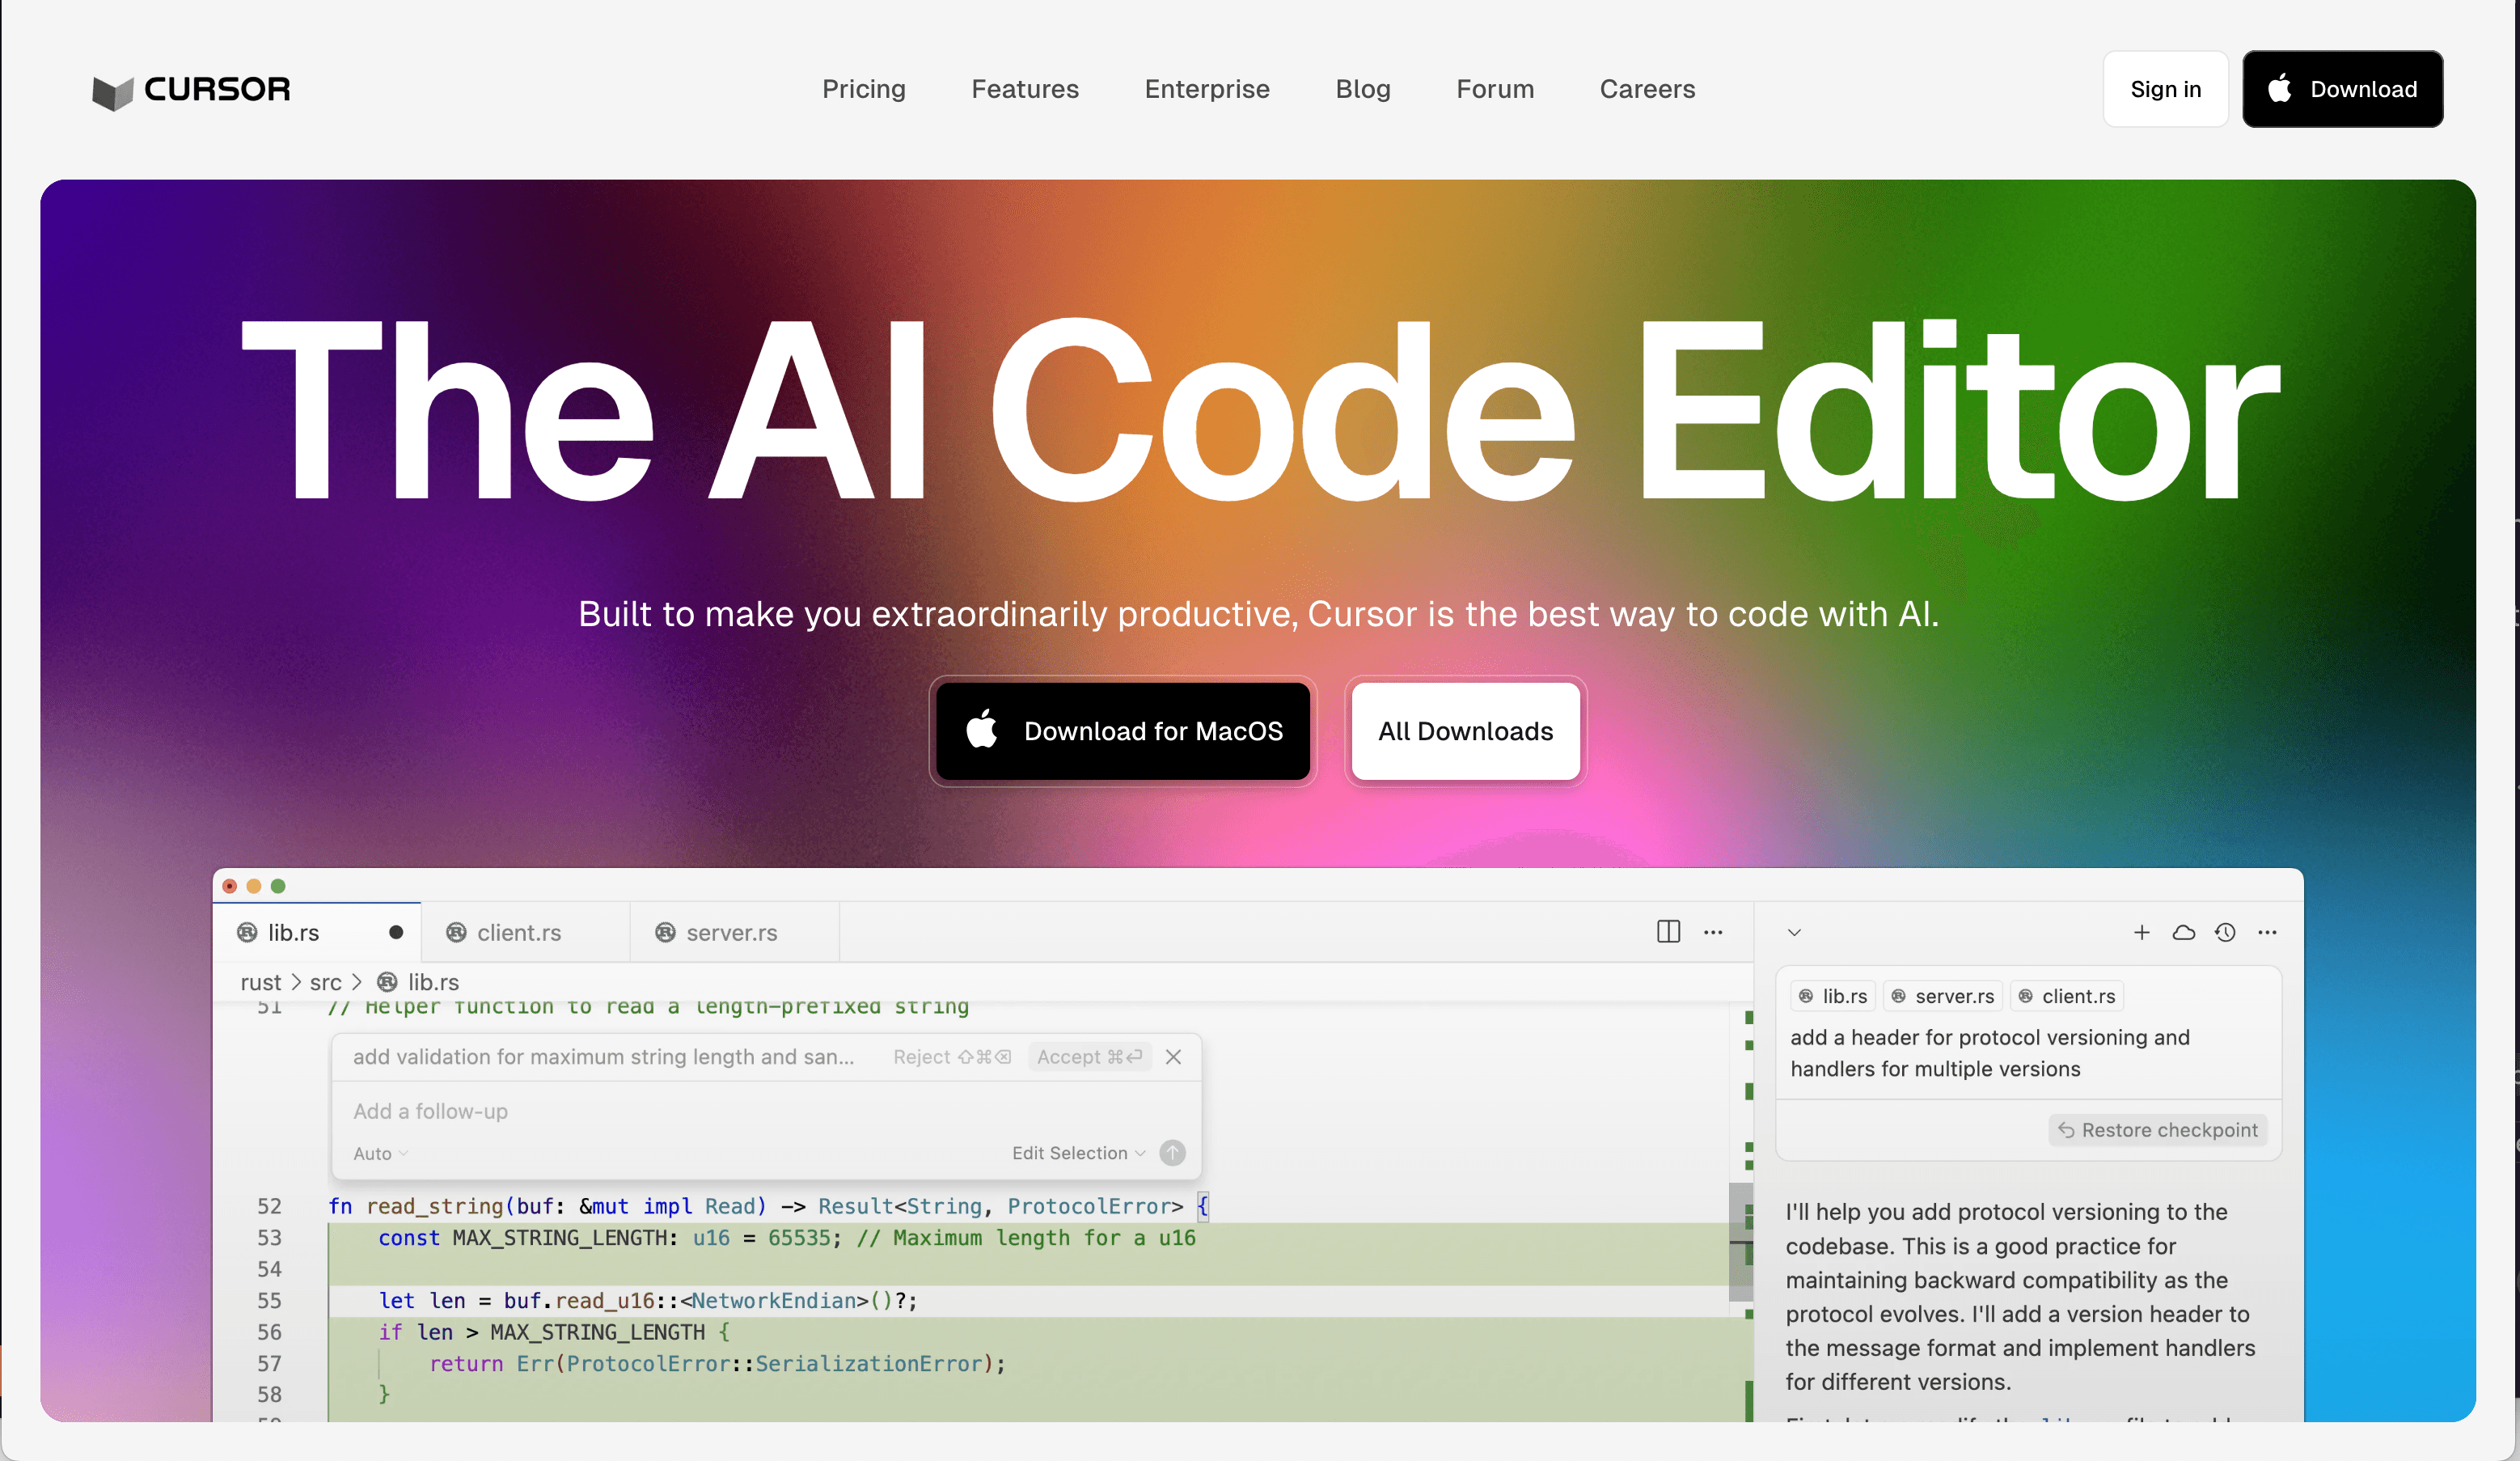Accept the inline AI edit

[1089, 1056]
